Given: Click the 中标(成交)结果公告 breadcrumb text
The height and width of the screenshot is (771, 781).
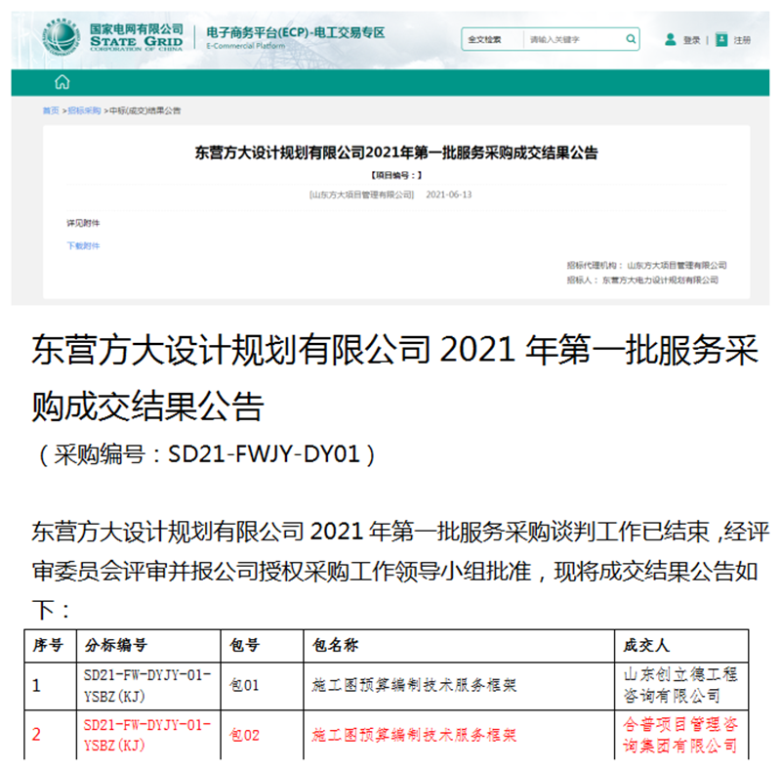Looking at the screenshot, I should click(144, 110).
